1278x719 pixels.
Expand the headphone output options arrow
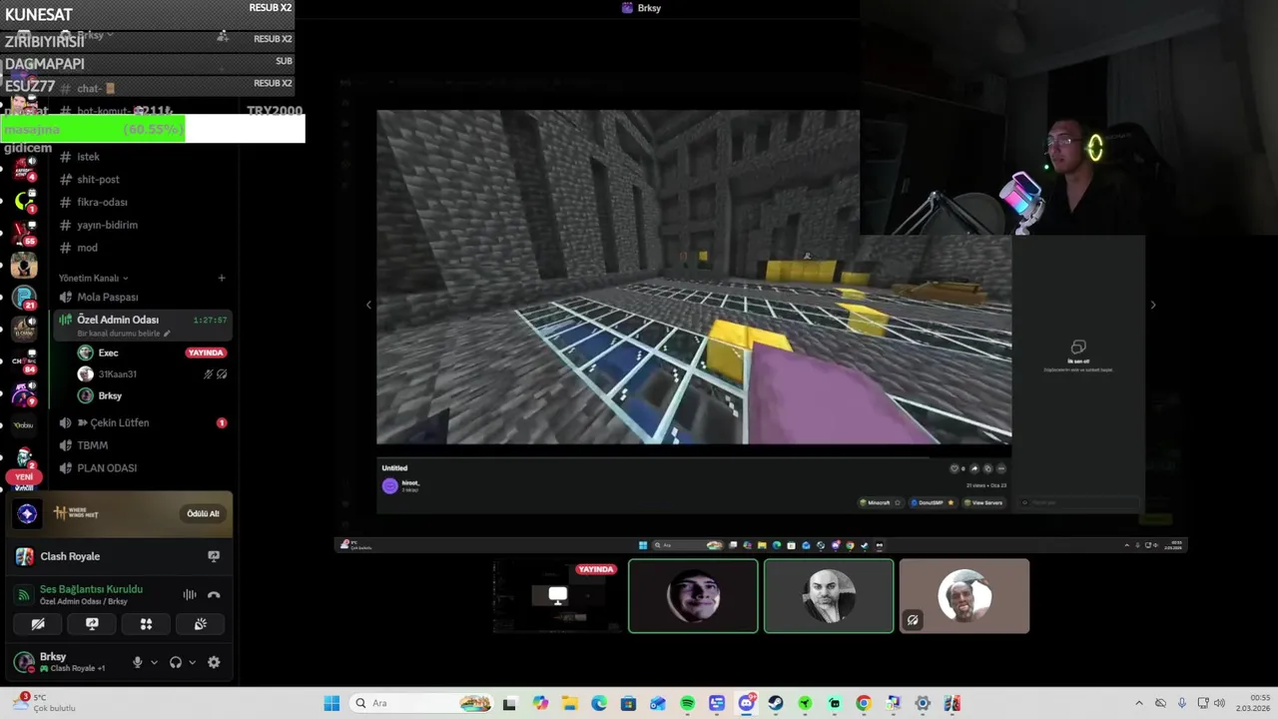tap(192, 662)
